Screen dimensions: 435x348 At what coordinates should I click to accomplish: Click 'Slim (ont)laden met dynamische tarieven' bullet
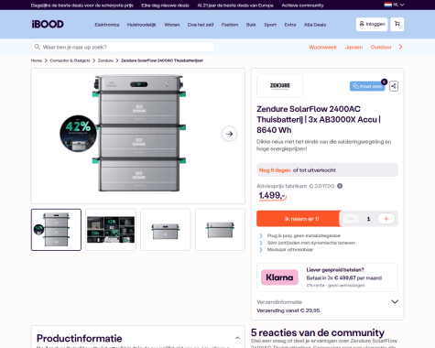tap(311, 243)
